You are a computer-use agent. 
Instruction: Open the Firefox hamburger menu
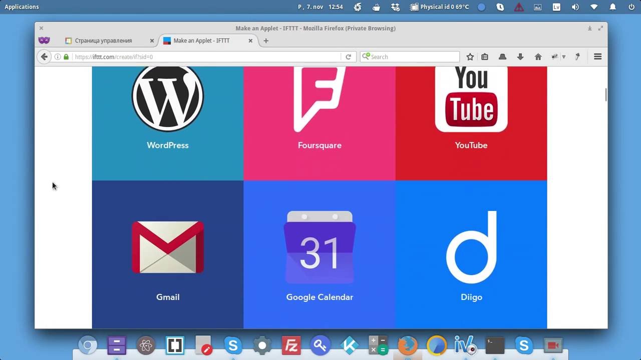pyautogui.click(x=597, y=57)
